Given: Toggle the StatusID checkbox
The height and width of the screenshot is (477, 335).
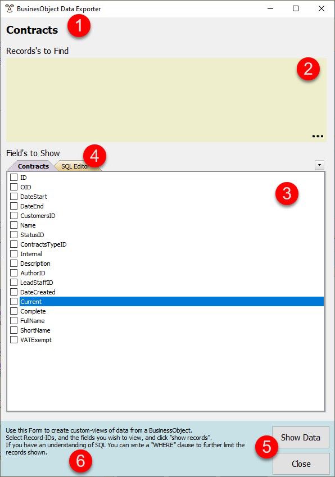Looking at the screenshot, I should click(13, 234).
